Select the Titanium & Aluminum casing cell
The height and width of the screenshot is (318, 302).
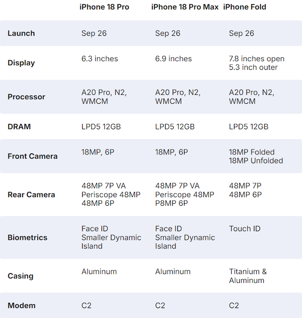pos(248,276)
